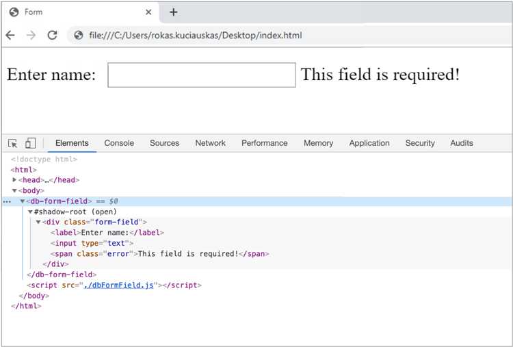
Task: Select the <input type="text"> node
Action: [x=92, y=243]
